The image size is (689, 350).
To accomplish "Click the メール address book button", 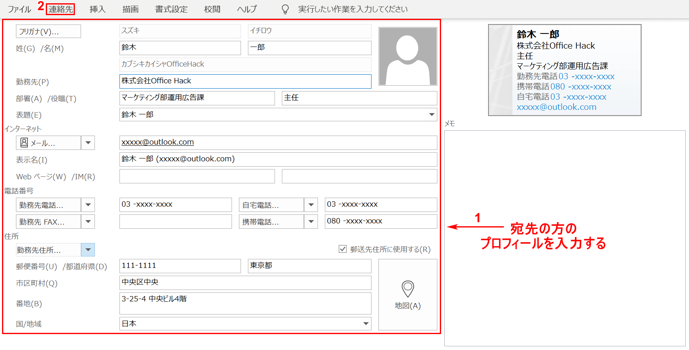I will click(x=48, y=143).
